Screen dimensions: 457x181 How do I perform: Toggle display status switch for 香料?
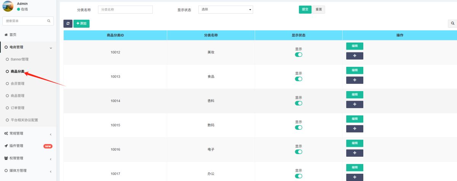click(299, 103)
